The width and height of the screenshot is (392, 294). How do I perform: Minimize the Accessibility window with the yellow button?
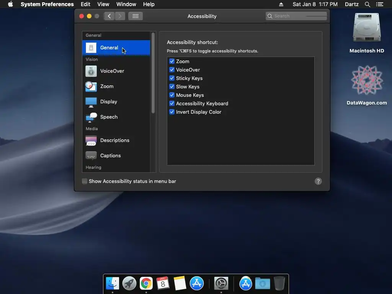point(89,16)
